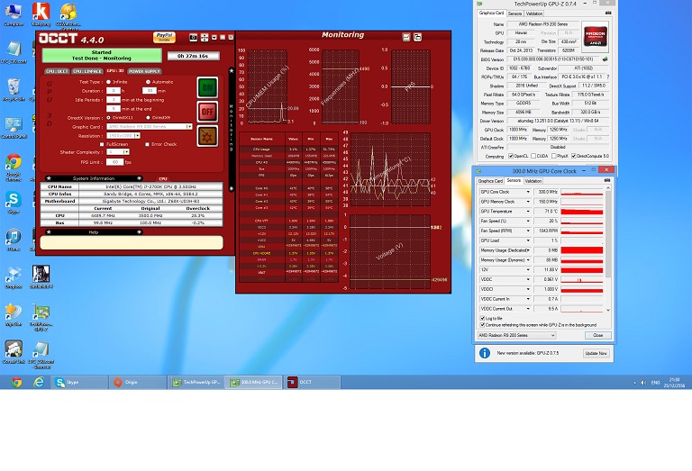Click the Close button in GPU-Z sensors

click(598, 335)
